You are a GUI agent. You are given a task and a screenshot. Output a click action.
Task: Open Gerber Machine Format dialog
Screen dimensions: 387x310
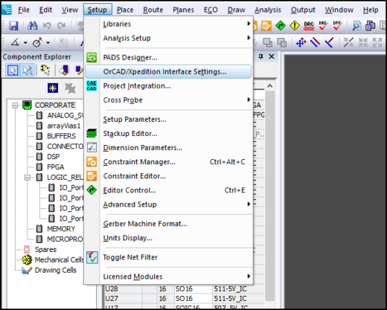coord(168,224)
